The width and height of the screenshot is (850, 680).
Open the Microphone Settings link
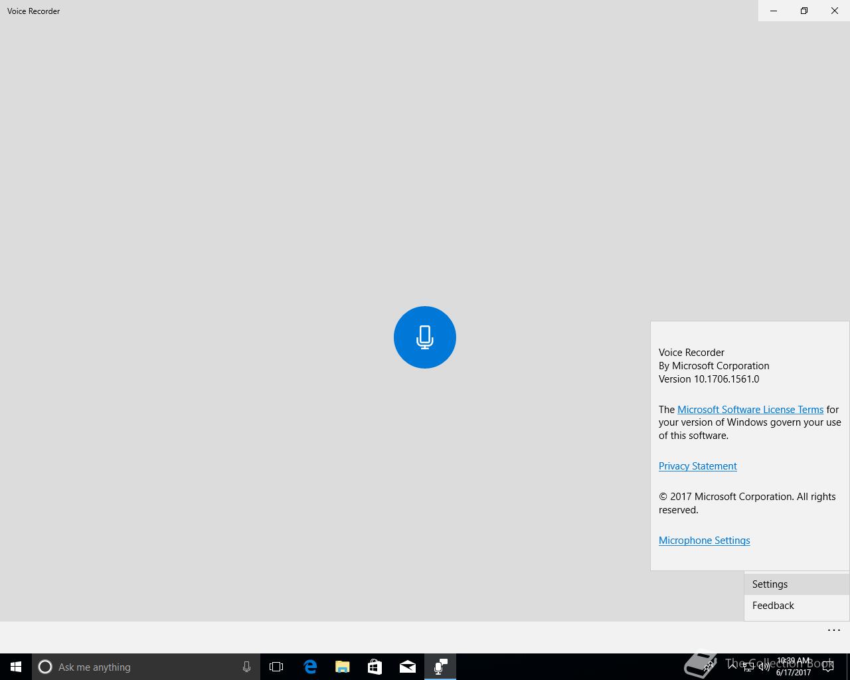(x=705, y=541)
